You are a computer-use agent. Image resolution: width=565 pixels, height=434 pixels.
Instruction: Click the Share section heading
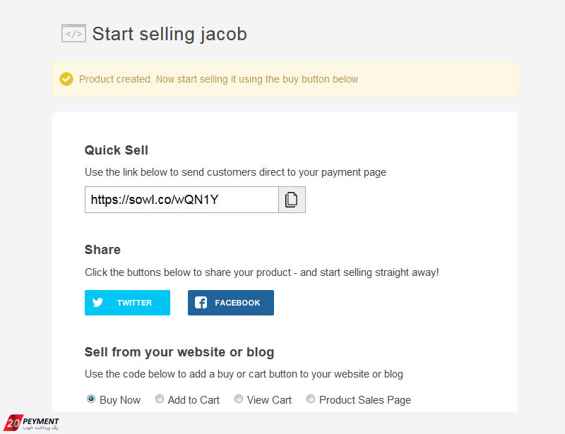102,250
